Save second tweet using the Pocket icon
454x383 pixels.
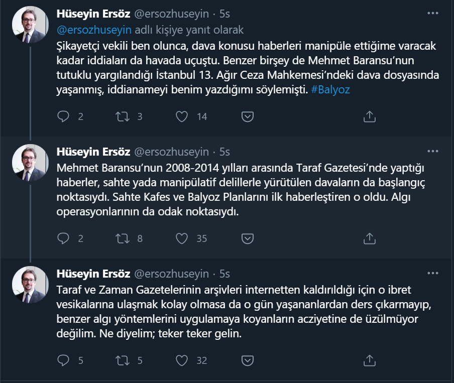[x=247, y=238]
